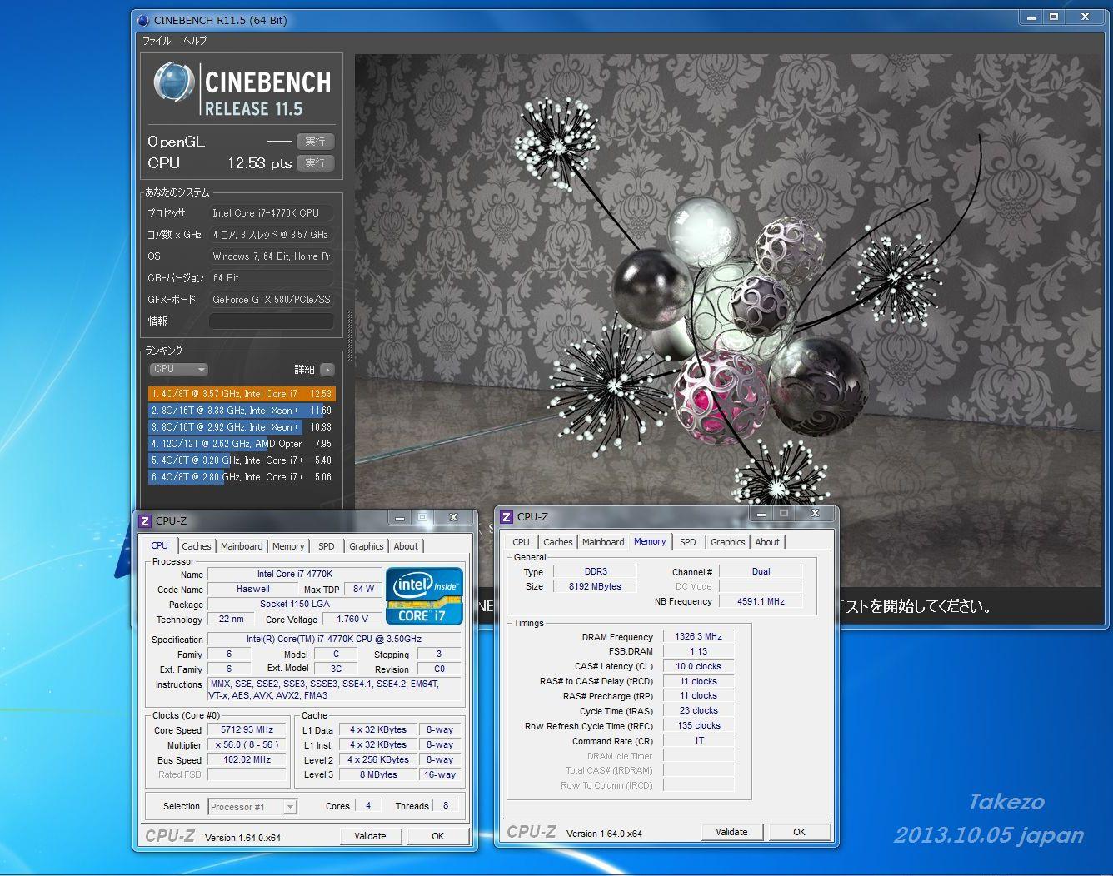
Task: Run the CPU benchmark with 実行 button
Action: point(315,163)
